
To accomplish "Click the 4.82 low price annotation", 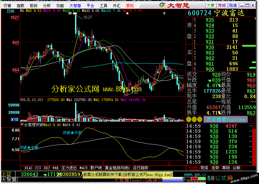I will pos(135,92).
